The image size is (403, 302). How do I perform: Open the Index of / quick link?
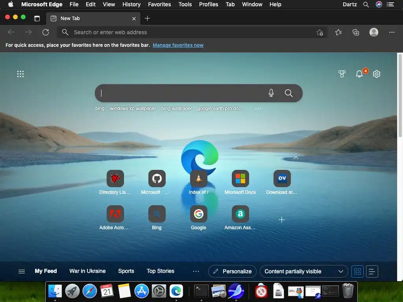pos(198,182)
